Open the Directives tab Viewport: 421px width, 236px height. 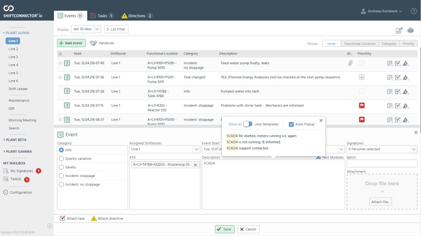pos(137,16)
